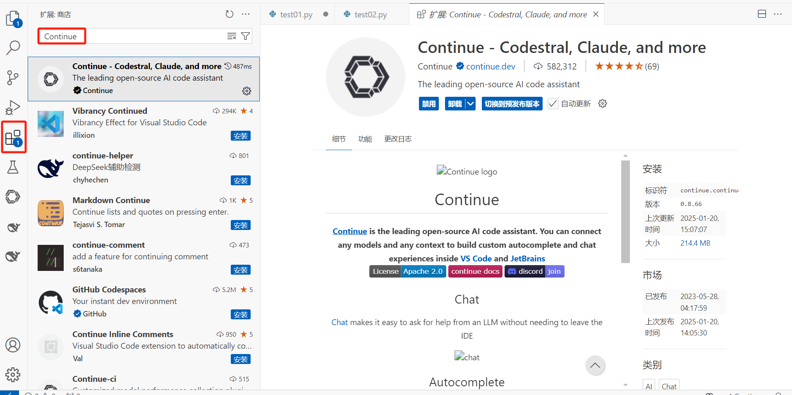This screenshot has height=395, width=792.
Task: Select the Changelog tab
Action: click(398, 139)
